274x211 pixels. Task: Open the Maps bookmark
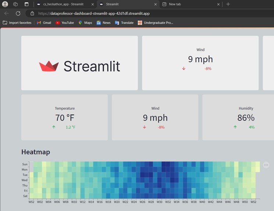85,23
